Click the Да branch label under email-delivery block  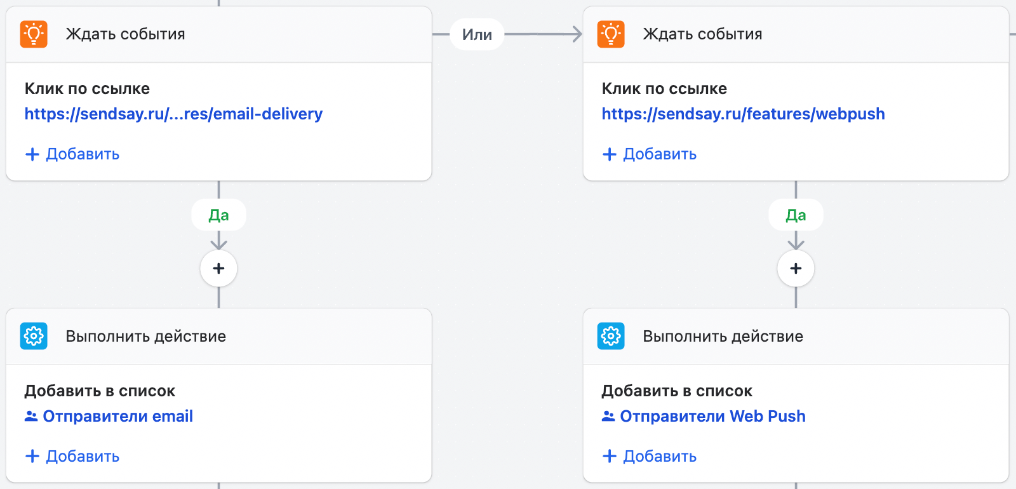[x=218, y=215]
